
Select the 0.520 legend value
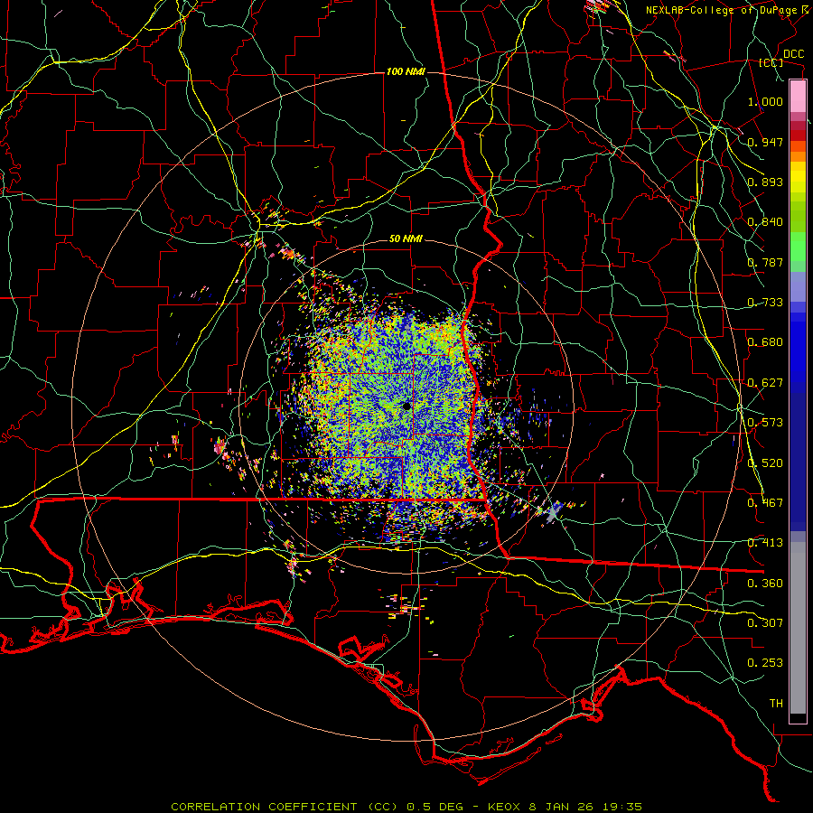point(765,463)
